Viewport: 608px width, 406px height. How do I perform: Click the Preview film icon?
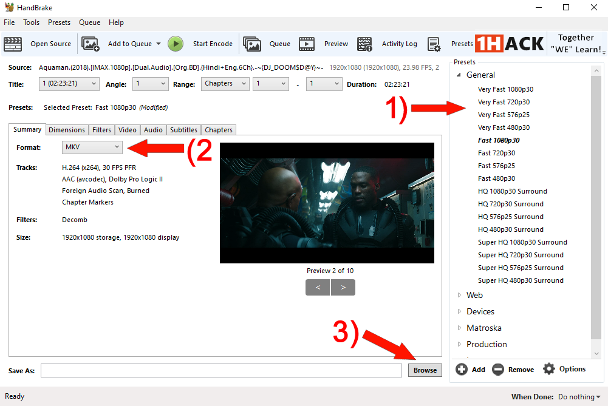coord(307,44)
